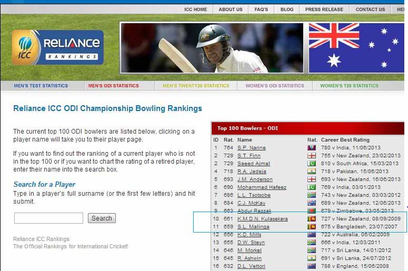Click the New Zealand flag beside K.D. Mills

312,235
